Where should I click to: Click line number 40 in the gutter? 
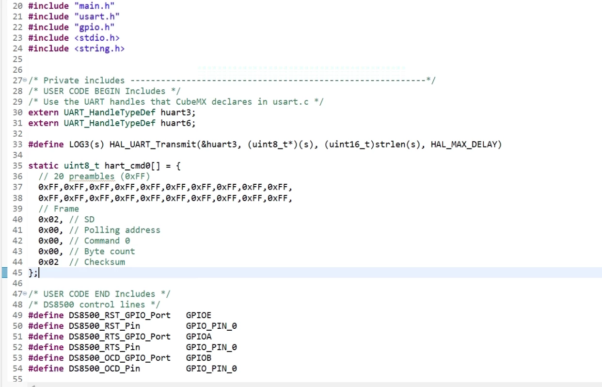click(x=17, y=219)
